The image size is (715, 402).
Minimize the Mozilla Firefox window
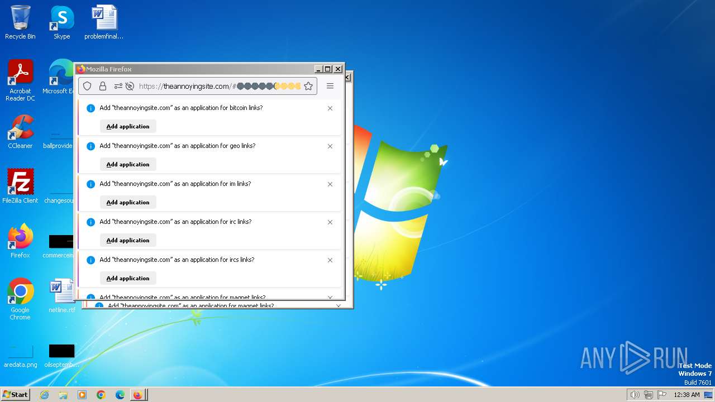click(x=319, y=69)
